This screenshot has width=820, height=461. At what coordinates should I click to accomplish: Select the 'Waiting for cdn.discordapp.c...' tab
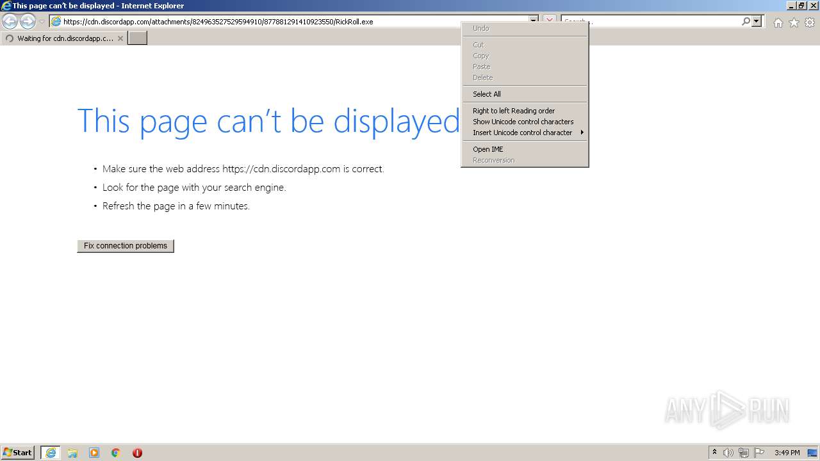click(x=63, y=38)
